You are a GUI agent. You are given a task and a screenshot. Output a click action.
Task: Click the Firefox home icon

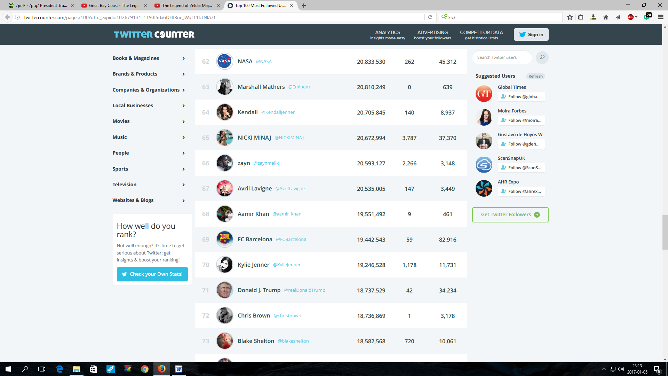point(605,17)
